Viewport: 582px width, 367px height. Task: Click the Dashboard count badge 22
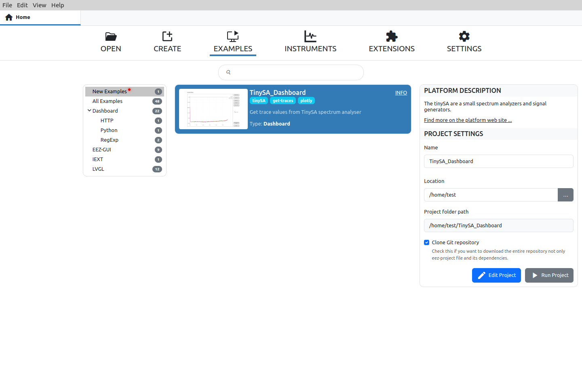tap(157, 111)
